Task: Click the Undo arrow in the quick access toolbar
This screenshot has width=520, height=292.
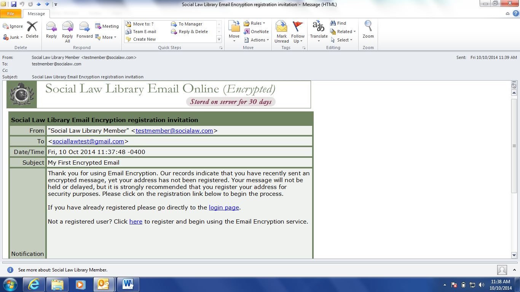Action: tap(22, 4)
